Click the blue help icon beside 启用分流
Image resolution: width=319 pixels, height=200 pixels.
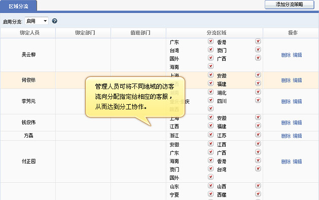click(x=55, y=21)
